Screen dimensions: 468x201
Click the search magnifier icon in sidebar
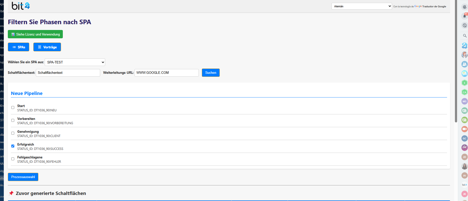[x=464, y=36]
